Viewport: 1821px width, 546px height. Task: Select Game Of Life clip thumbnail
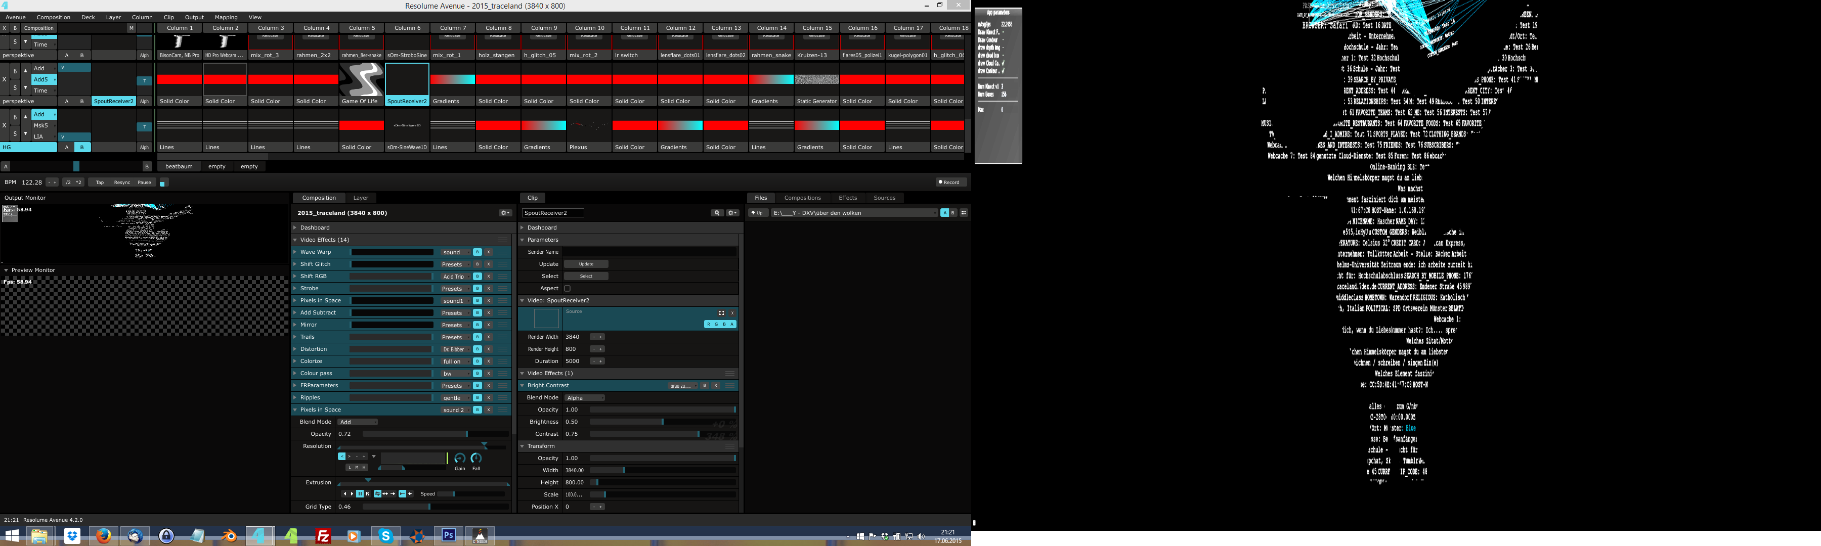(x=361, y=79)
